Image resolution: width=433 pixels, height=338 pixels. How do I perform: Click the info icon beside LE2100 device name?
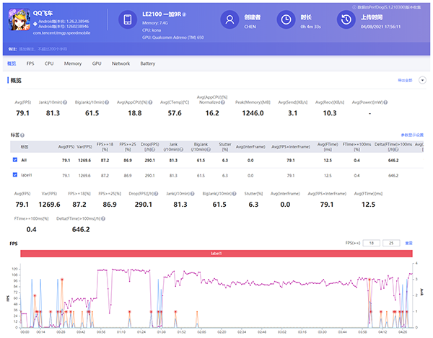184,15
